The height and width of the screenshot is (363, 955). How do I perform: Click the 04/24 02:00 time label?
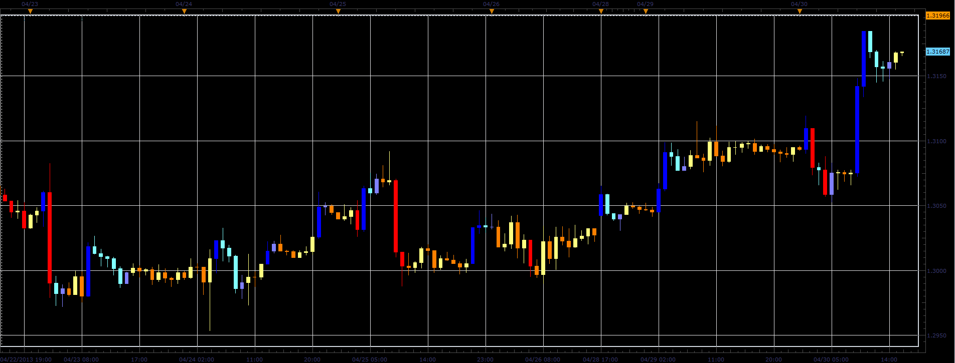197,359
